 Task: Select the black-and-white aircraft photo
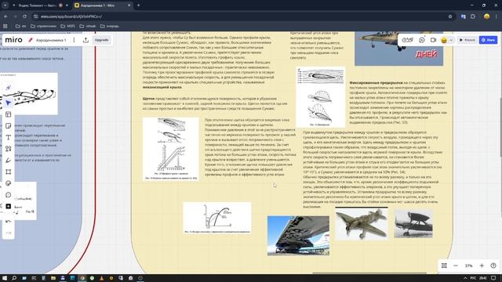413,223
